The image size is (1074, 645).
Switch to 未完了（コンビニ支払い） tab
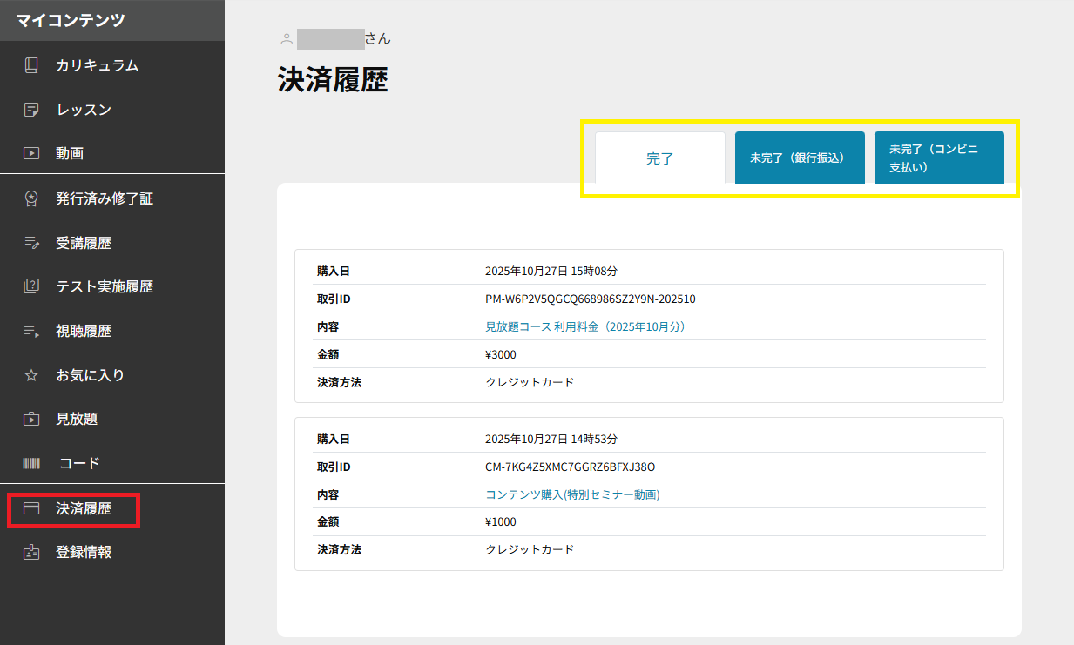[x=938, y=158]
